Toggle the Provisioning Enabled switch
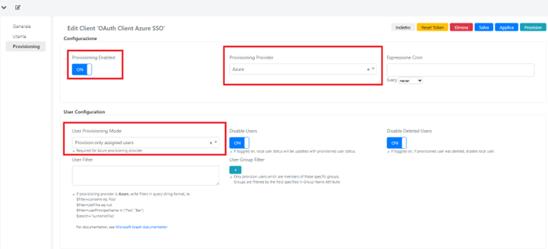The image size is (548, 249). [x=82, y=70]
